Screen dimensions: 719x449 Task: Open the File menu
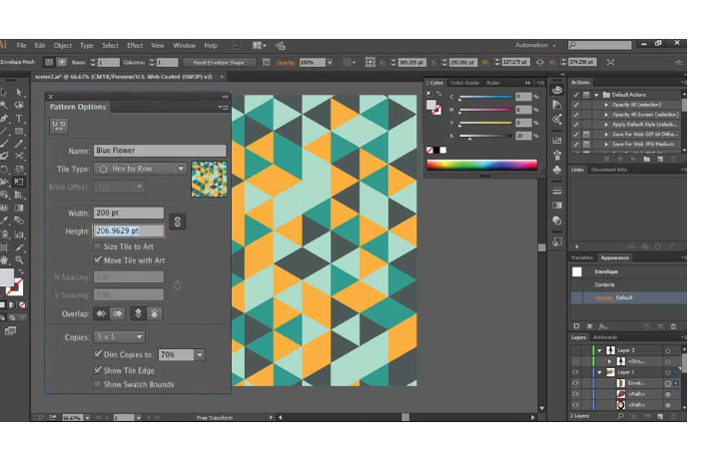pos(22,45)
